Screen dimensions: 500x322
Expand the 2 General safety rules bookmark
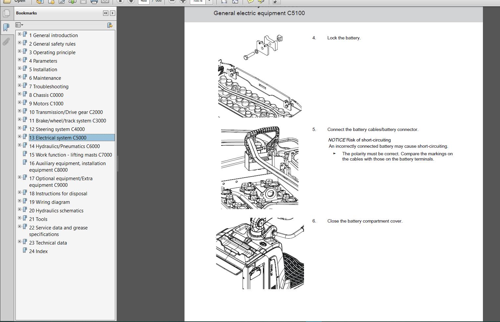click(19, 43)
